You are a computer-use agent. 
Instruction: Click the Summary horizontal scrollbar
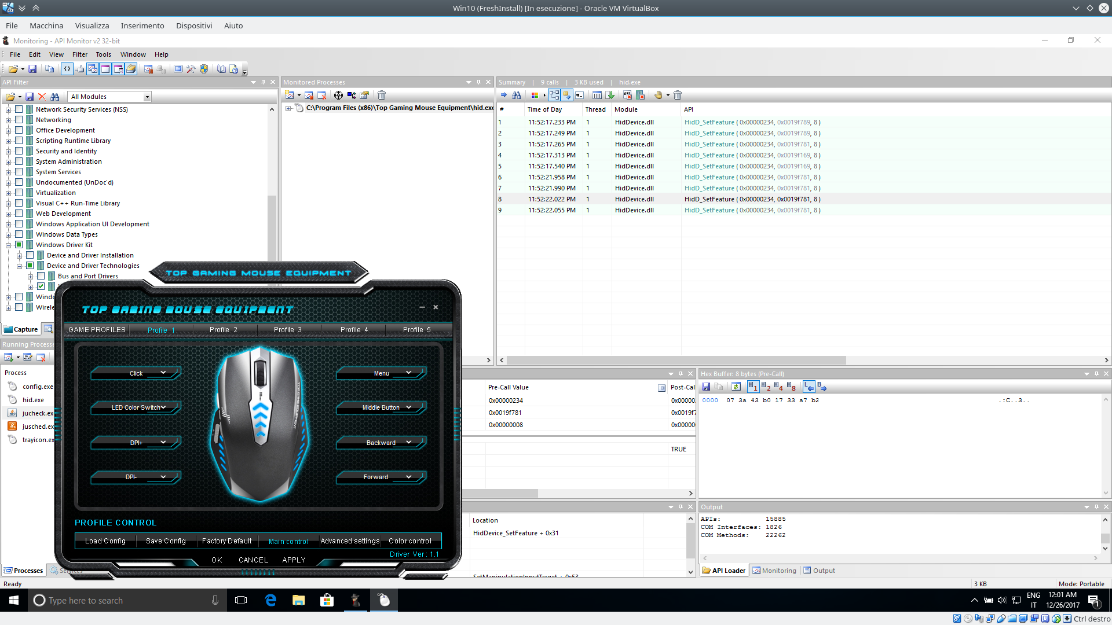676,361
